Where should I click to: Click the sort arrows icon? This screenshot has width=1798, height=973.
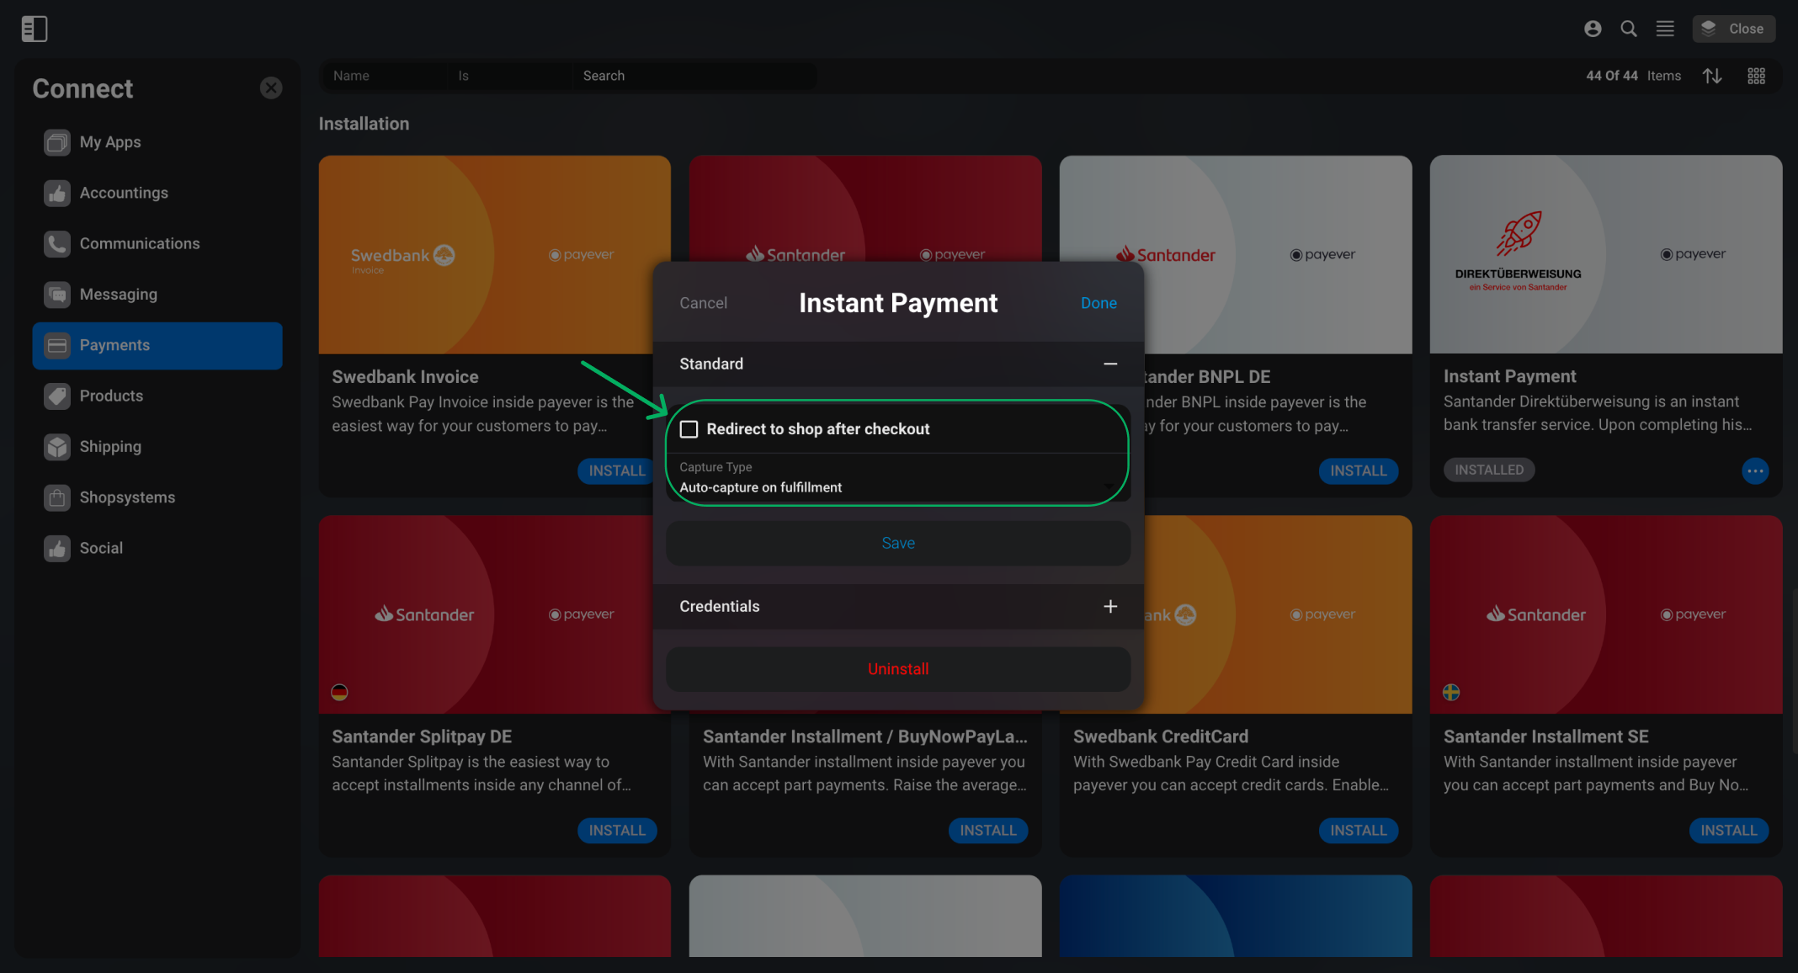point(1712,76)
